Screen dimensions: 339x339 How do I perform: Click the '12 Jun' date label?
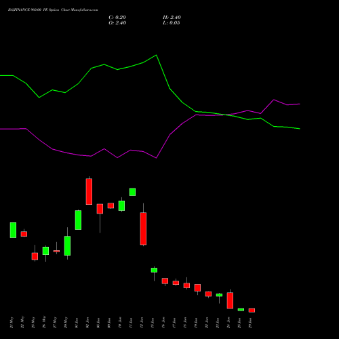(142, 323)
